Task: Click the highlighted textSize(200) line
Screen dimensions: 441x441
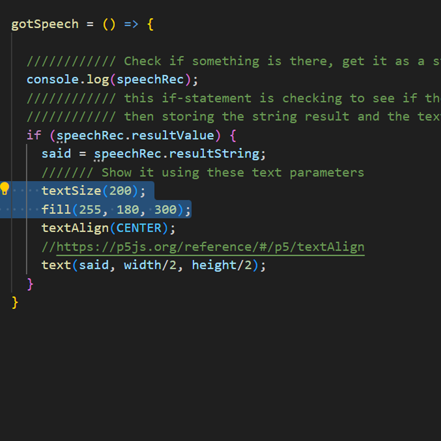Action: point(88,191)
